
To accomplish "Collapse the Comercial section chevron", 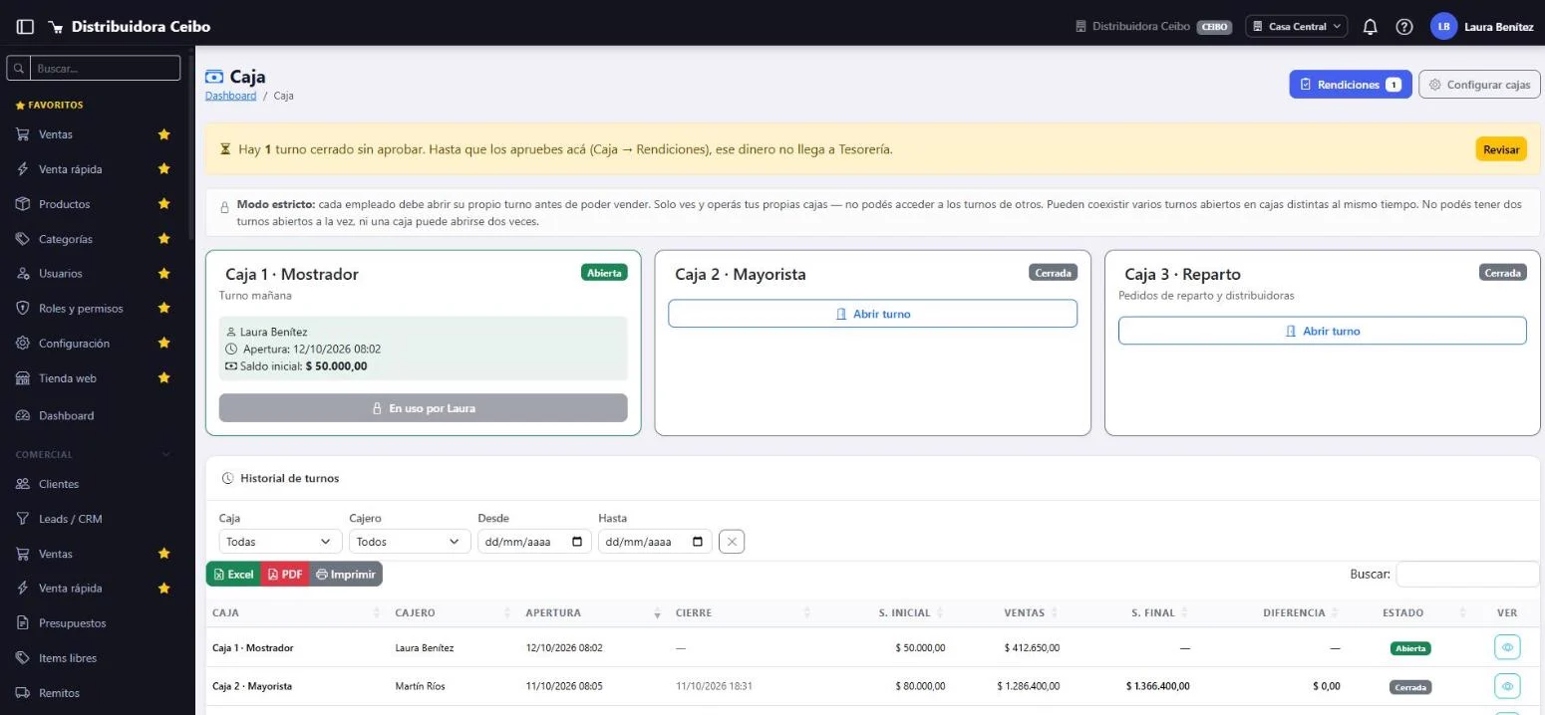I will point(165,455).
